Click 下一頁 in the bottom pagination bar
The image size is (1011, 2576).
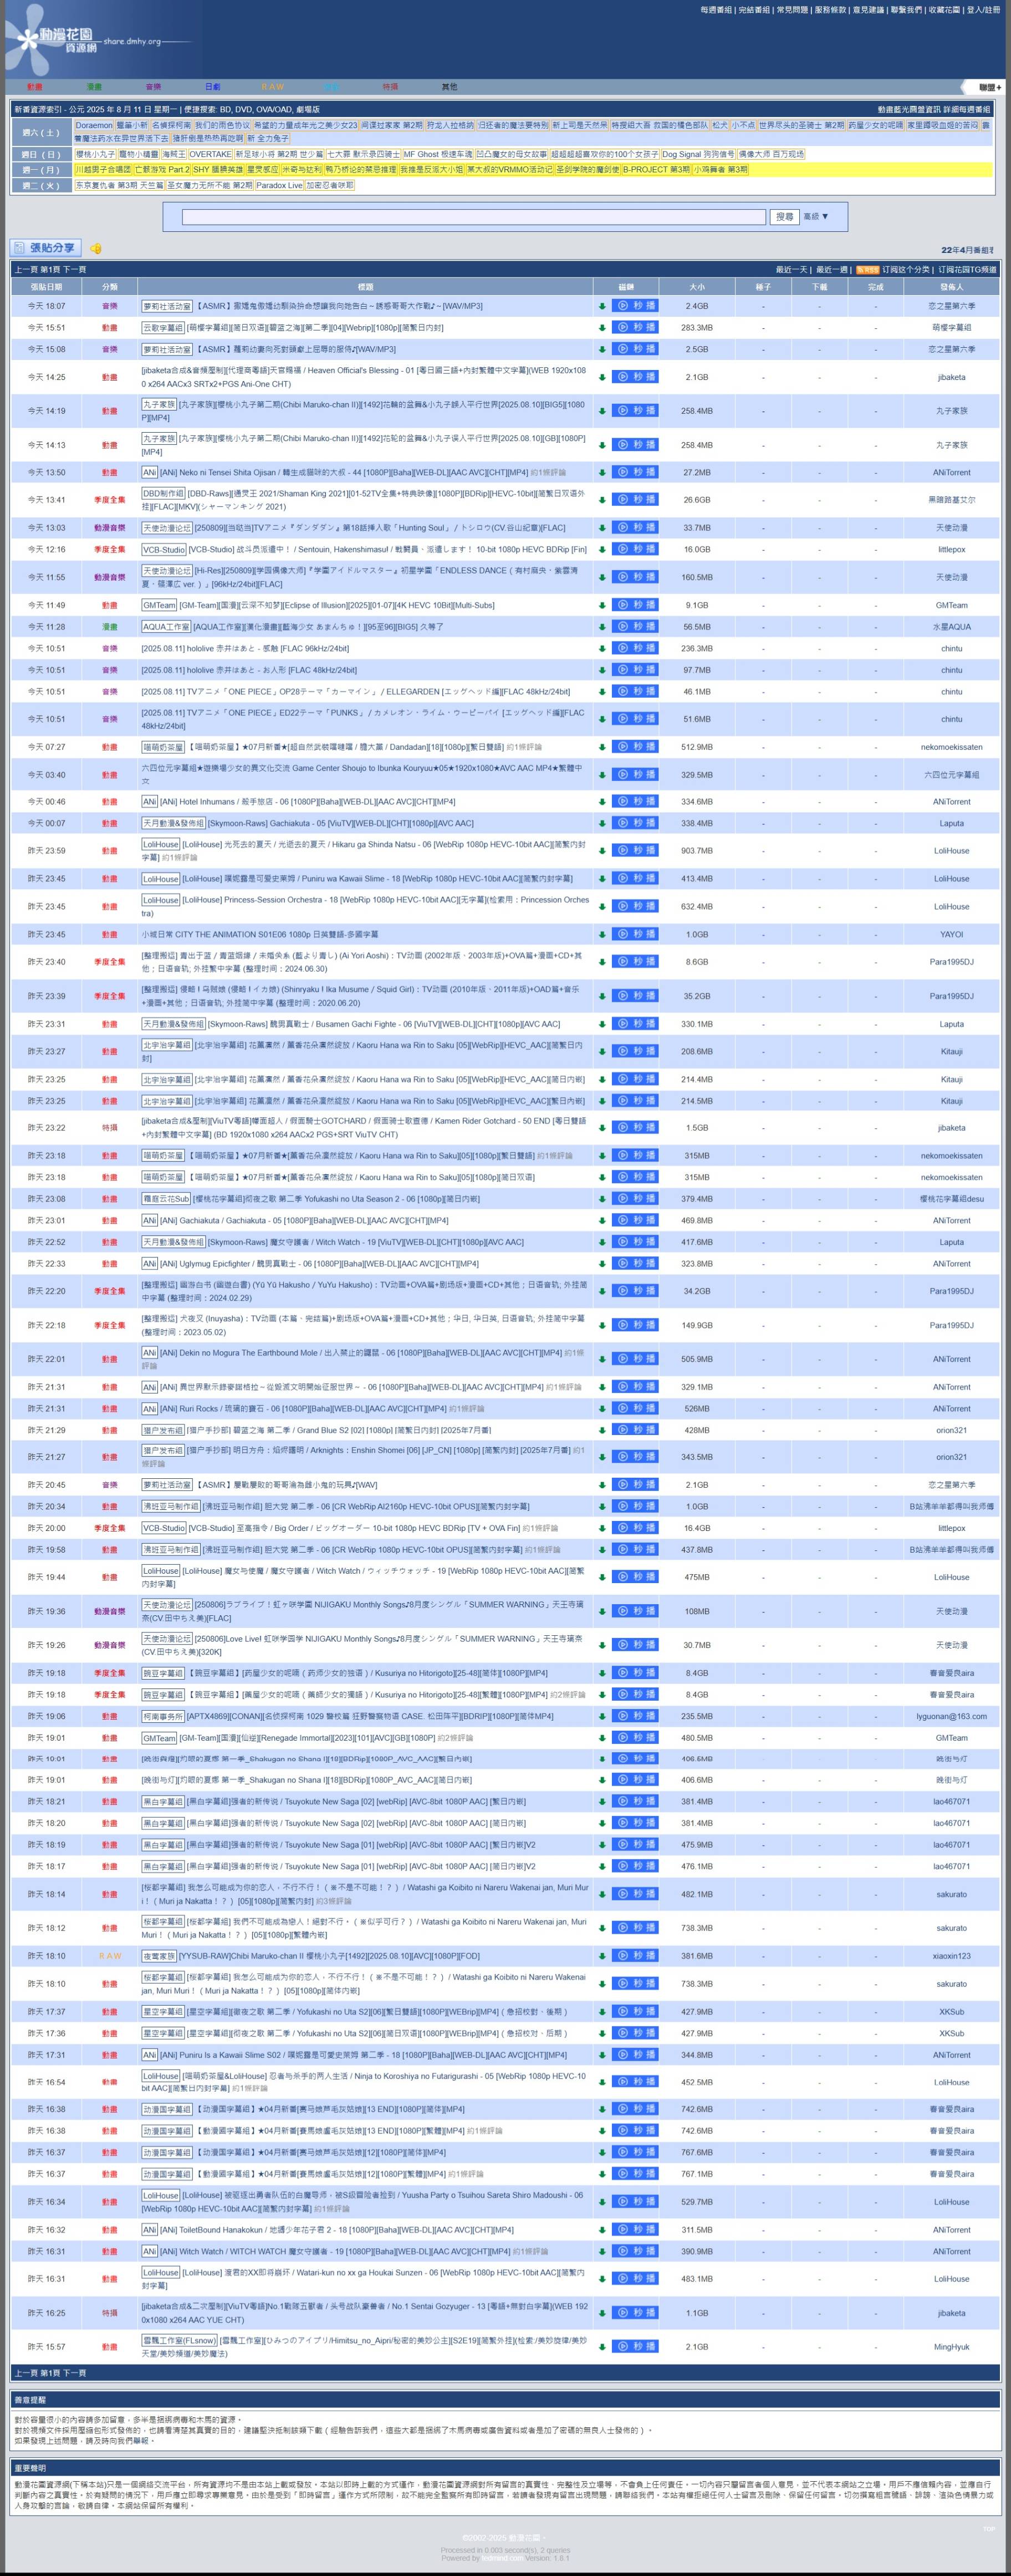pos(75,2373)
